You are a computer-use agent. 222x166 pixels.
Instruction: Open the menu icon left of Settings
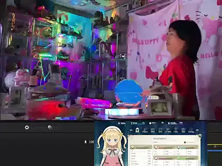pyautogui.click(x=183, y=130)
